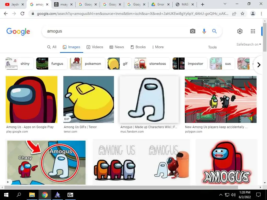Filter results by pokemon chip

point(88,64)
